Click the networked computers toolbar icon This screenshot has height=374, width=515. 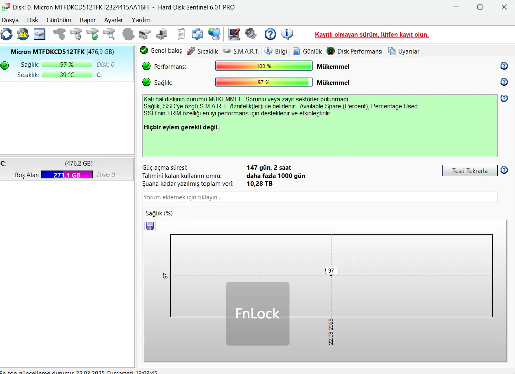[214, 34]
